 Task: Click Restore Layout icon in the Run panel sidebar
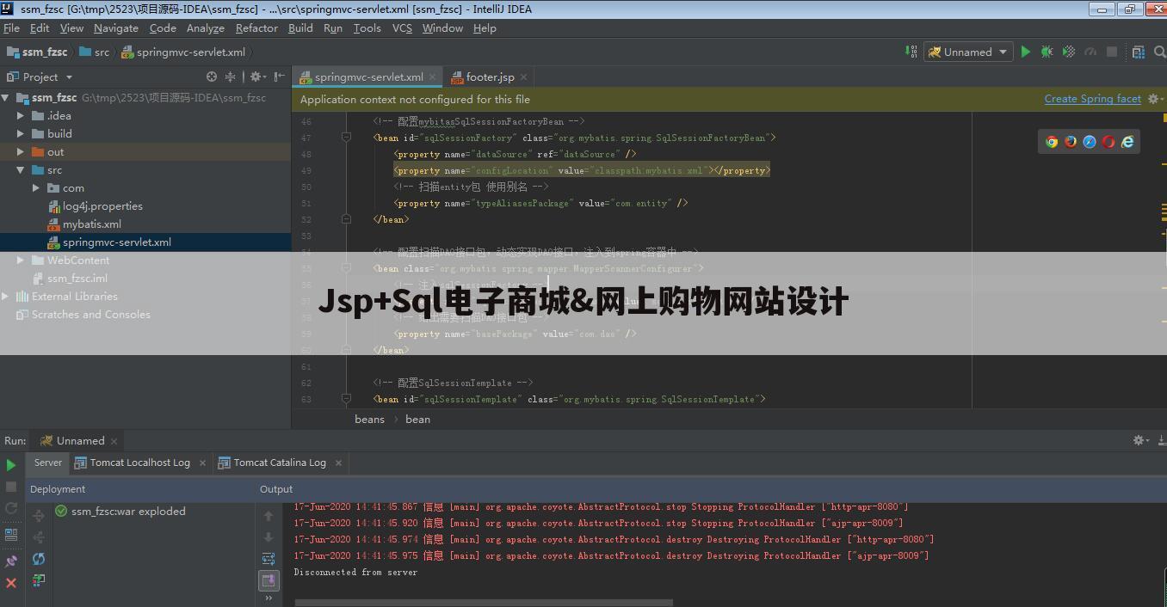(x=11, y=534)
